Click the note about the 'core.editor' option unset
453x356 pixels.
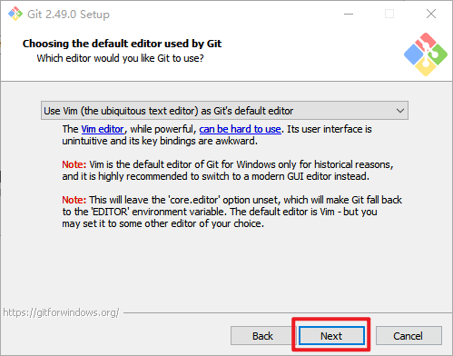pyautogui.click(x=231, y=212)
